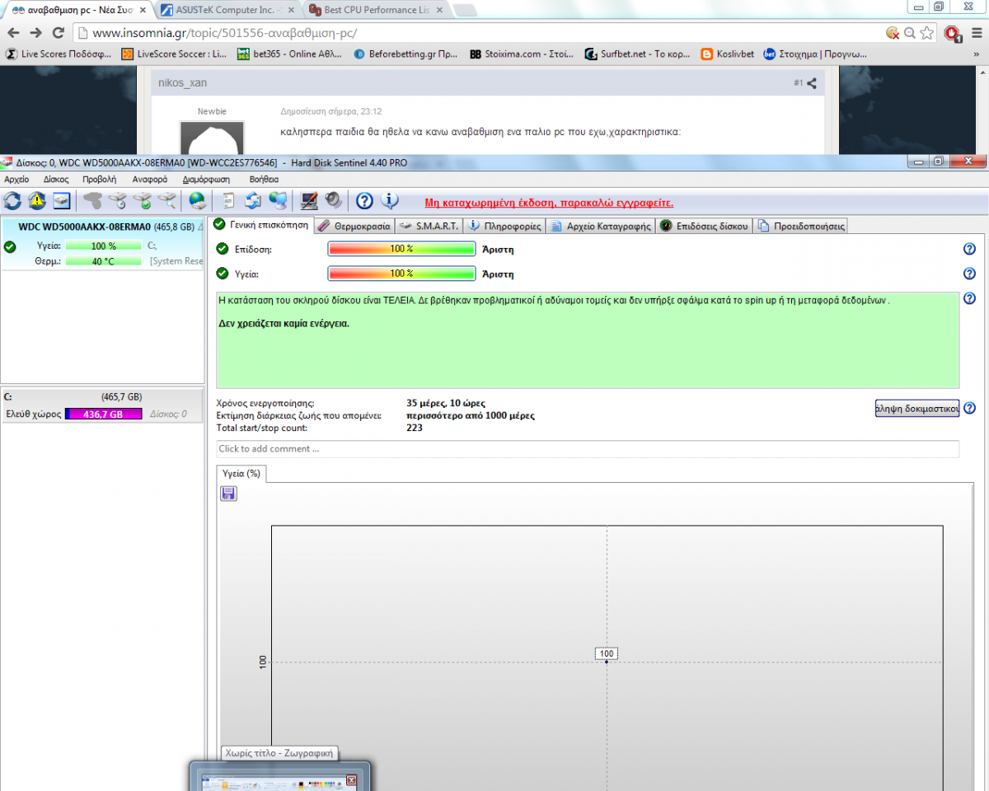
Task: Open the Αρχείο menu
Action: coord(16,179)
